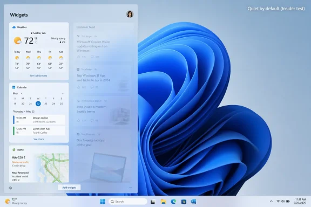Open the user profile avatar in Widgets
This screenshot has width=311, height=207.
click(130, 14)
